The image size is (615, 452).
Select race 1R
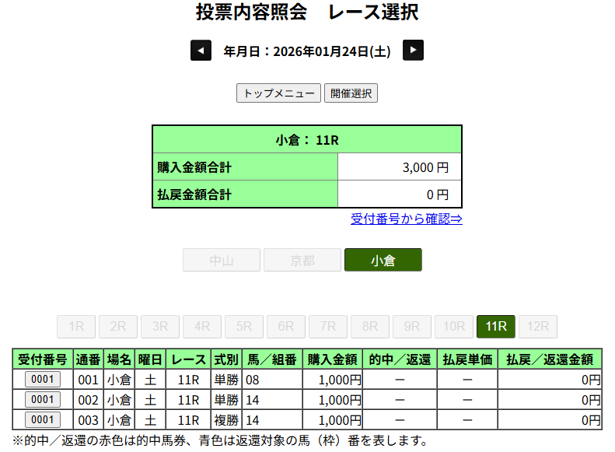point(76,327)
